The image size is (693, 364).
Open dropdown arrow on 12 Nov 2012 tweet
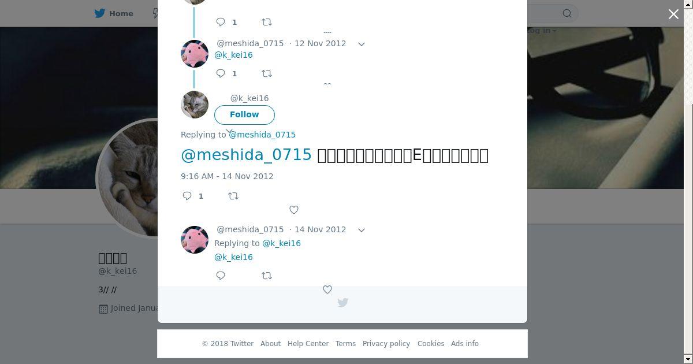pos(362,44)
